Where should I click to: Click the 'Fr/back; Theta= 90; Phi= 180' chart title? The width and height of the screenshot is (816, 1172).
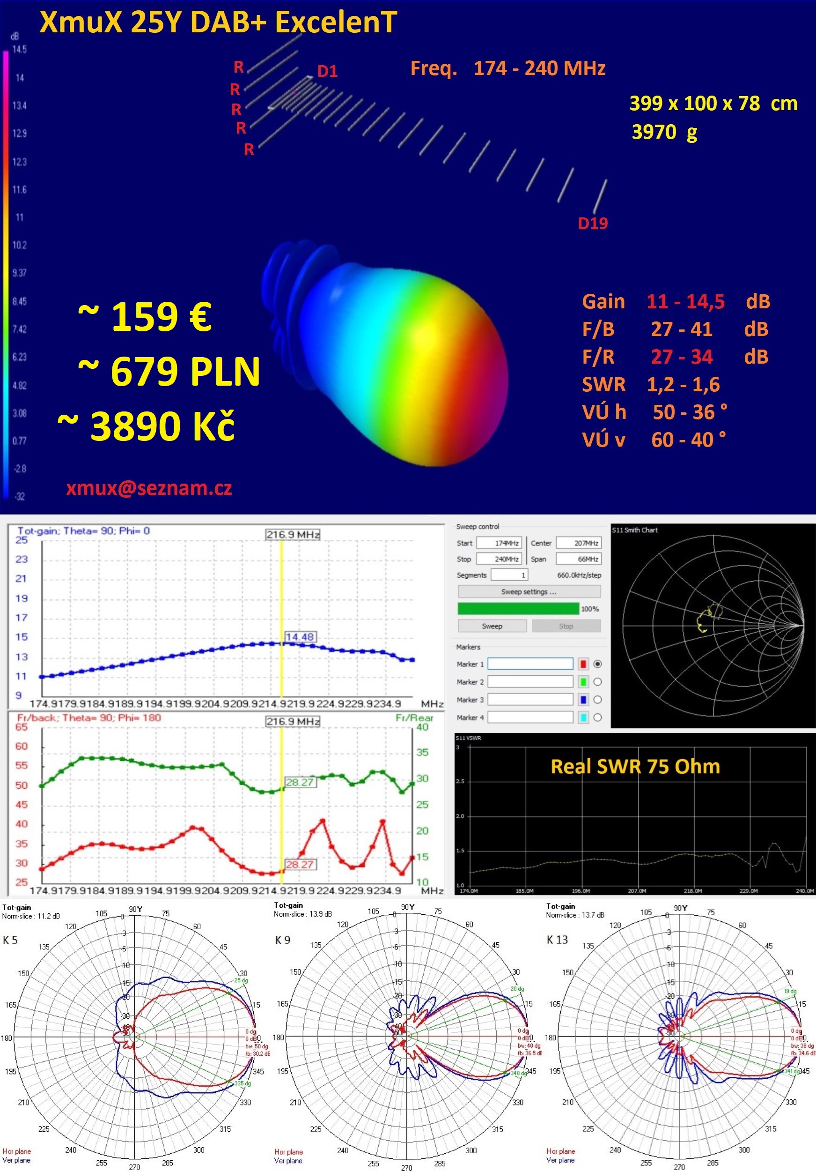[x=89, y=718]
